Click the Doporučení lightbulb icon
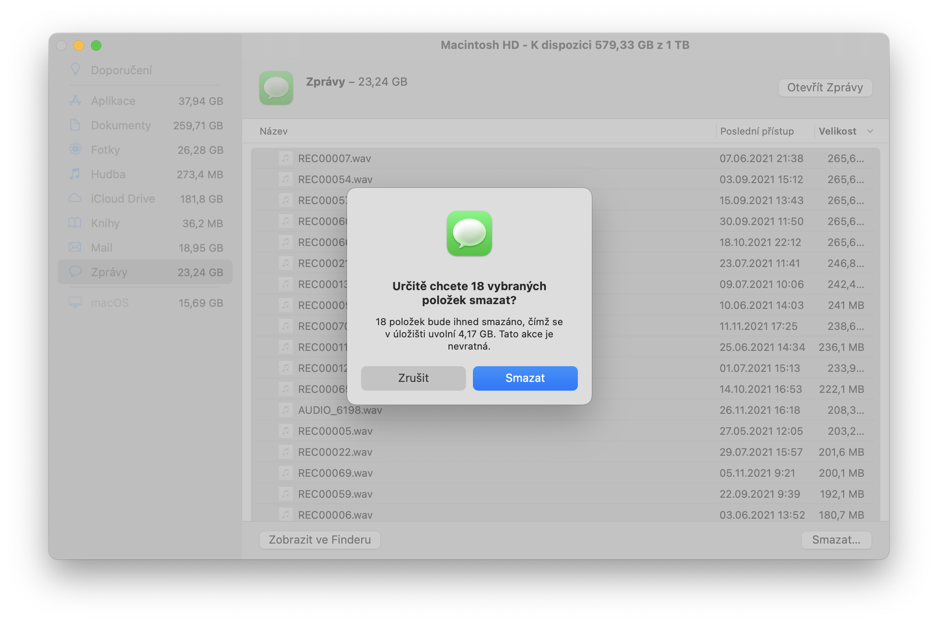The image size is (938, 624). click(x=76, y=69)
